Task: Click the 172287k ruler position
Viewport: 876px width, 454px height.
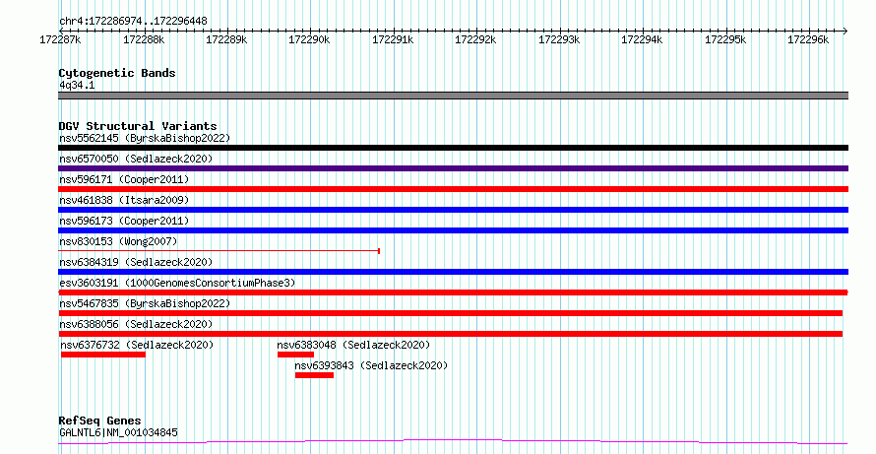Action: click(60, 40)
